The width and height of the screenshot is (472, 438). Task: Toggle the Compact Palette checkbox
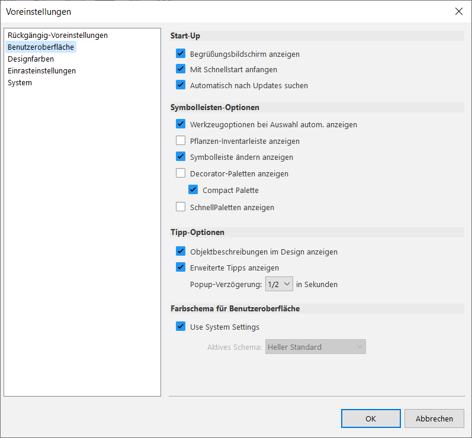coord(193,189)
